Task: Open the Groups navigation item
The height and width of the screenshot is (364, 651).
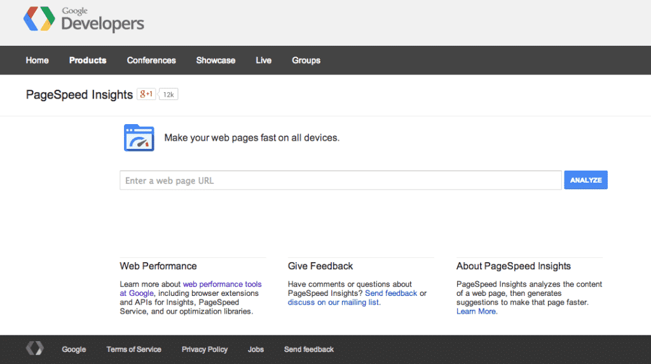Action: click(x=306, y=60)
